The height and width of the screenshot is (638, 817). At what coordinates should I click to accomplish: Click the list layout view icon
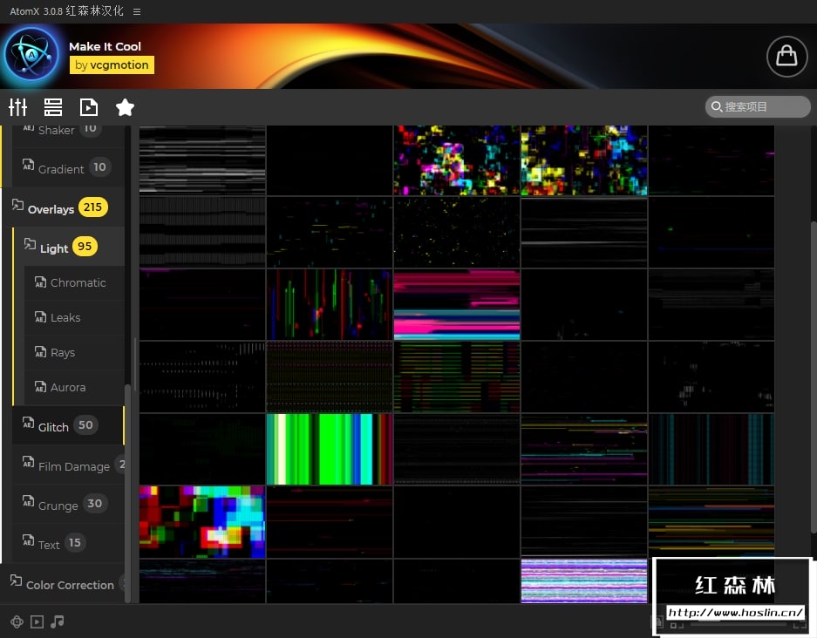pos(53,107)
